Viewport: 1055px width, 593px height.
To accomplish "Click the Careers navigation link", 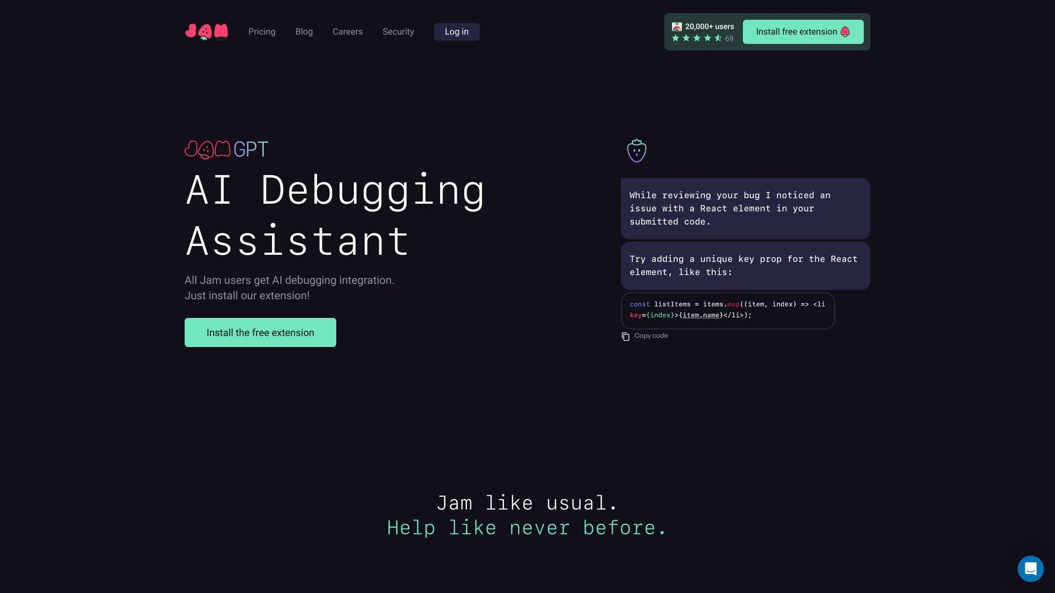I will pyautogui.click(x=348, y=32).
